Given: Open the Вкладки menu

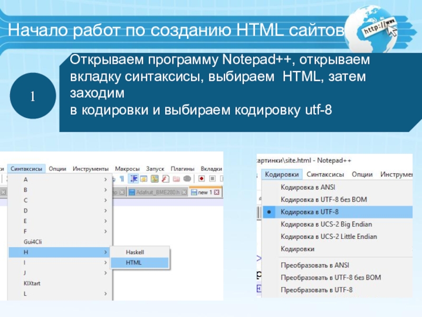Looking at the screenshot, I should click(x=212, y=169).
